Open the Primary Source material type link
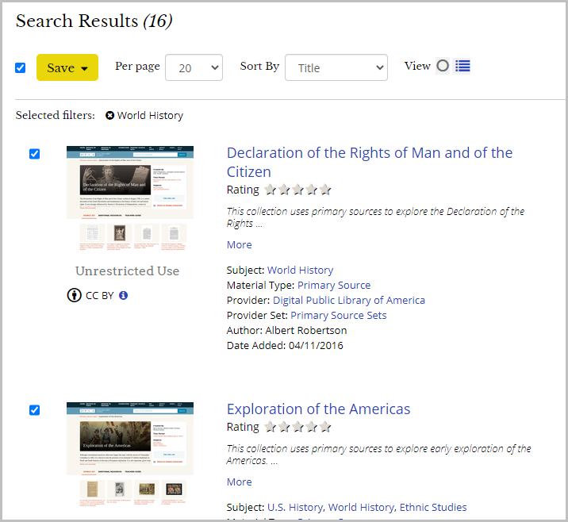Viewport: 568px width, 522px height. [x=334, y=286]
